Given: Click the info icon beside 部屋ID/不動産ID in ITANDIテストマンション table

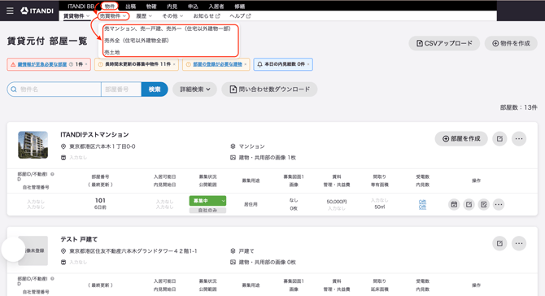Looking at the screenshot, I should tap(52, 174).
